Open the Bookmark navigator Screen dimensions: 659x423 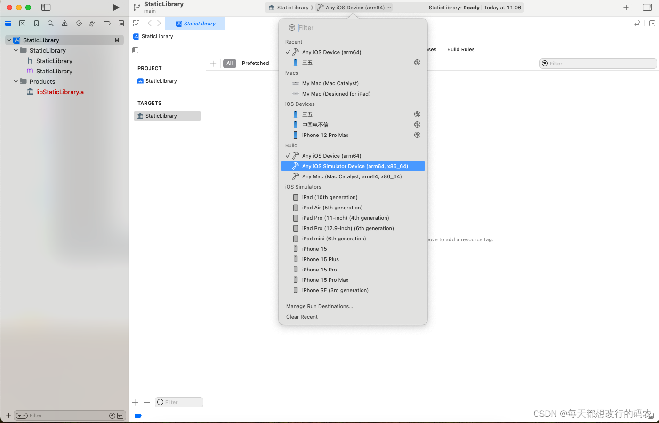[36, 23]
